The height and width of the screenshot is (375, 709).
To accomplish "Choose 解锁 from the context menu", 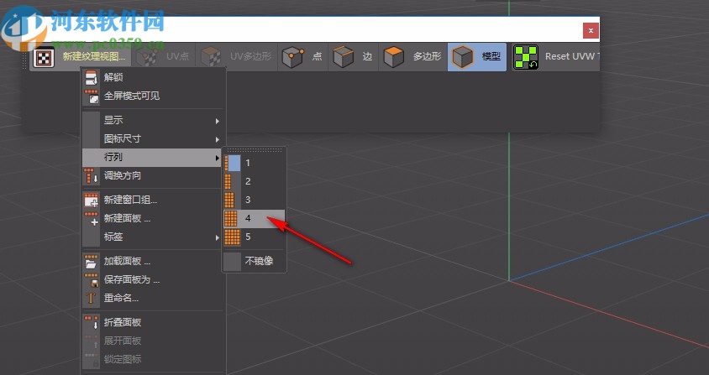I will 153,77.
